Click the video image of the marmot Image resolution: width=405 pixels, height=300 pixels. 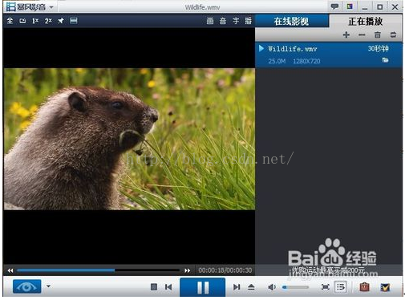[x=129, y=139]
